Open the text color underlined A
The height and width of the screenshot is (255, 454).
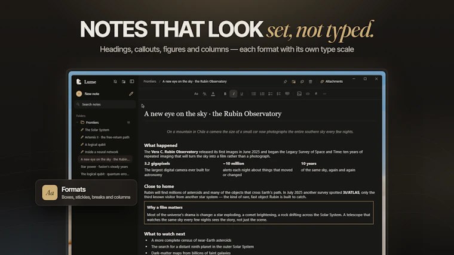coord(213,94)
